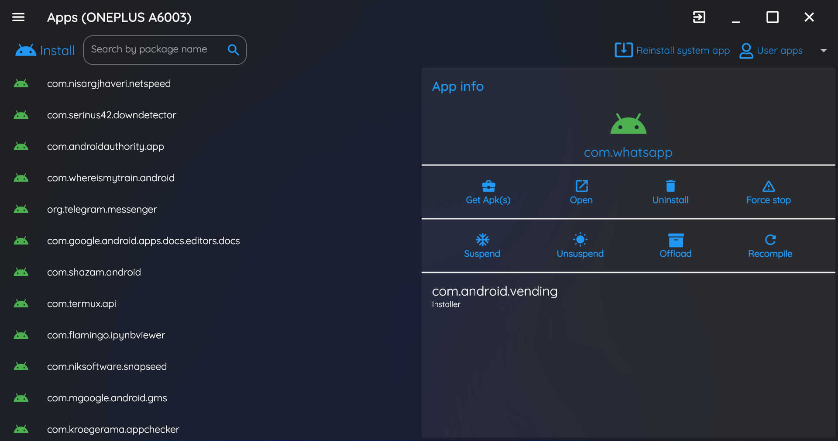Screen dimensions: 838x441
Task: Click Android icon beside com.google.android.apps.docs.editors.docs
Action: click(21, 241)
